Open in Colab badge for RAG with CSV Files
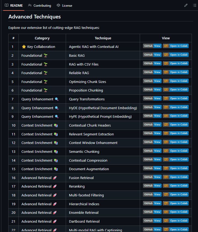 tap(176, 63)
